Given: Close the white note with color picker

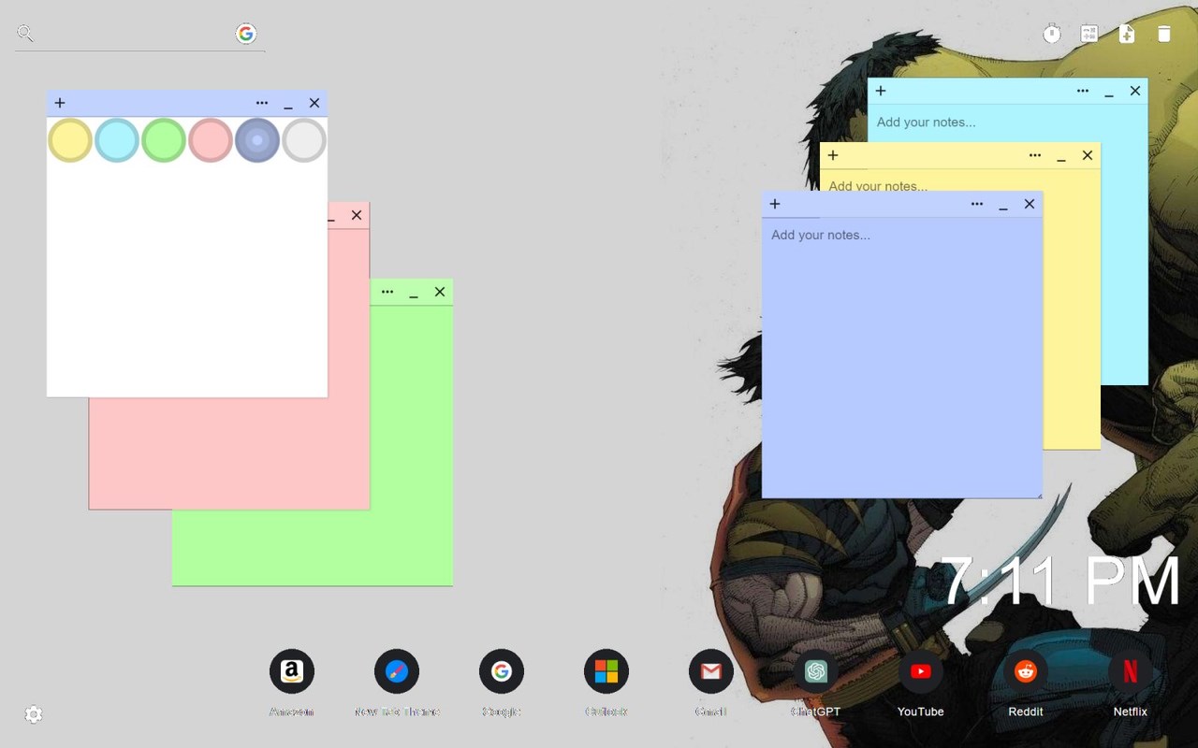Looking at the screenshot, I should 314,103.
